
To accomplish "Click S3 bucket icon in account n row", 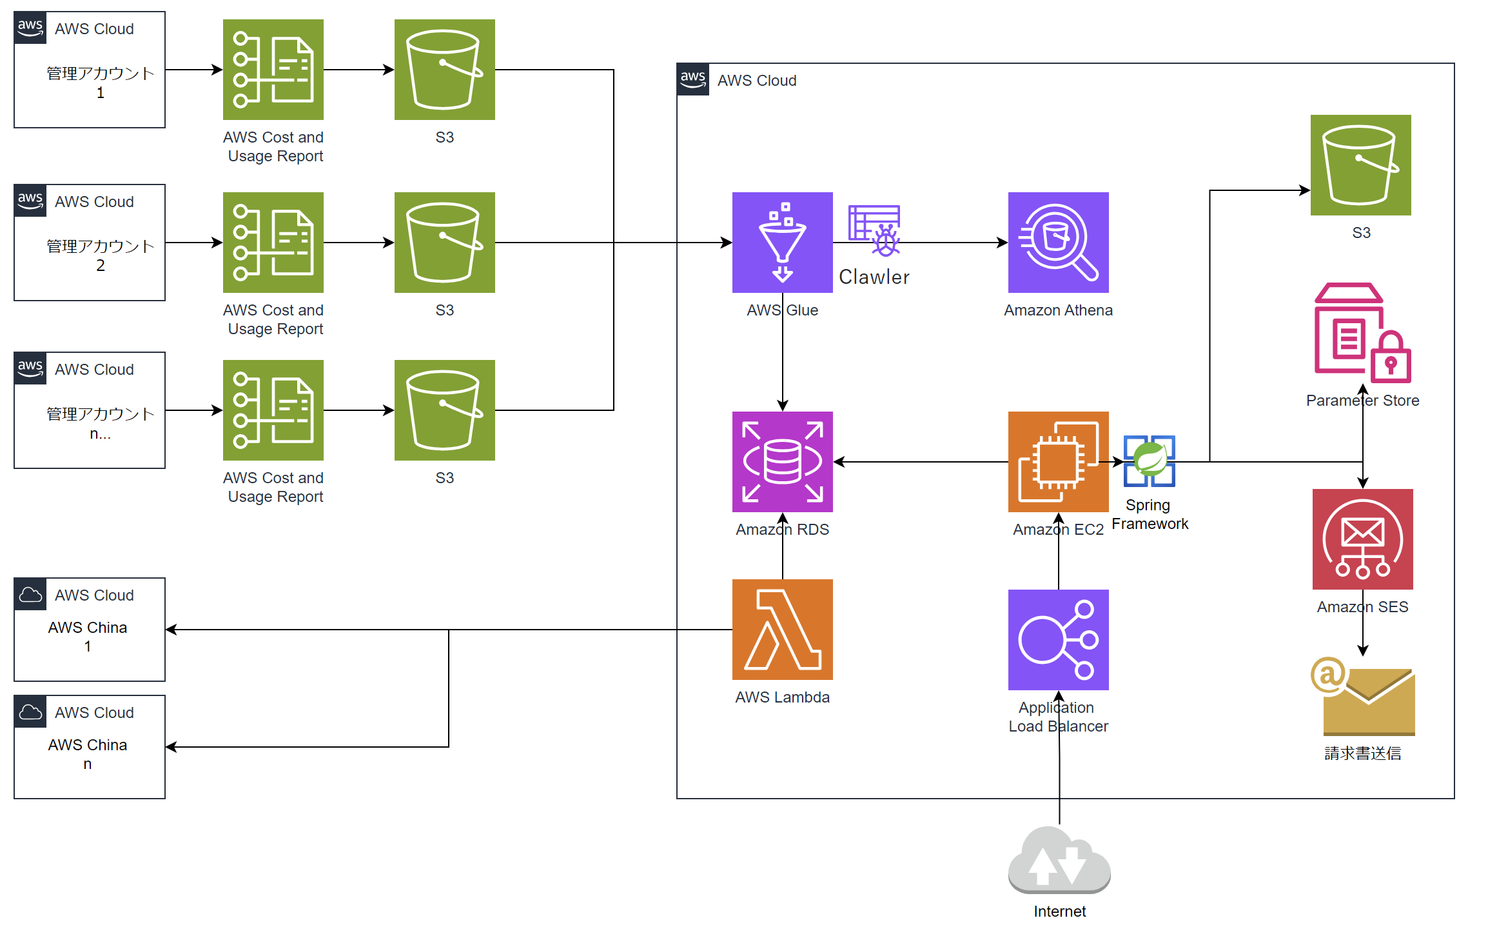I will pyautogui.click(x=444, y=410).
